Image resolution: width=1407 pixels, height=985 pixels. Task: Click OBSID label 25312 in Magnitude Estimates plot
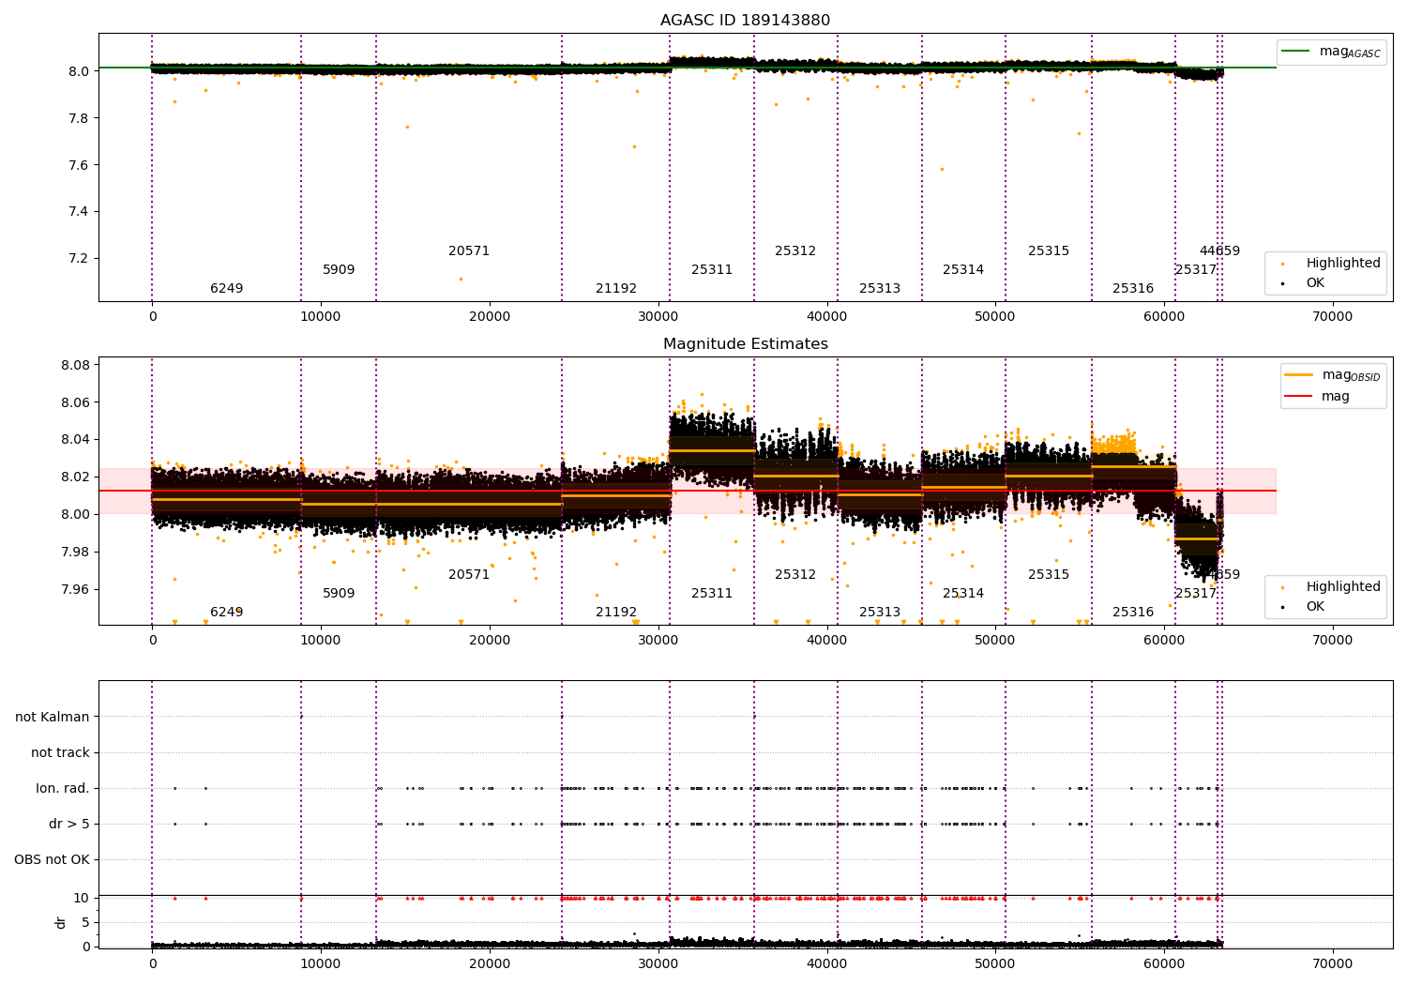point(795,575)
